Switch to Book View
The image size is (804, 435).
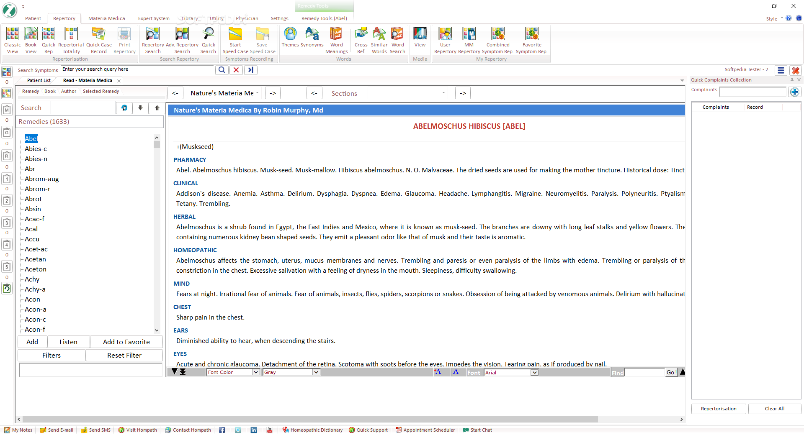pyautogui.click(x=31, y=41)
